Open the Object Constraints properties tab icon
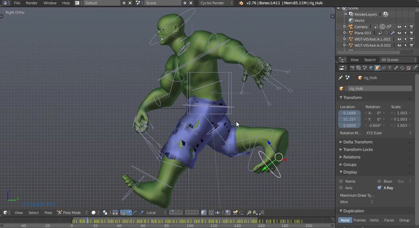 point(384,68)
